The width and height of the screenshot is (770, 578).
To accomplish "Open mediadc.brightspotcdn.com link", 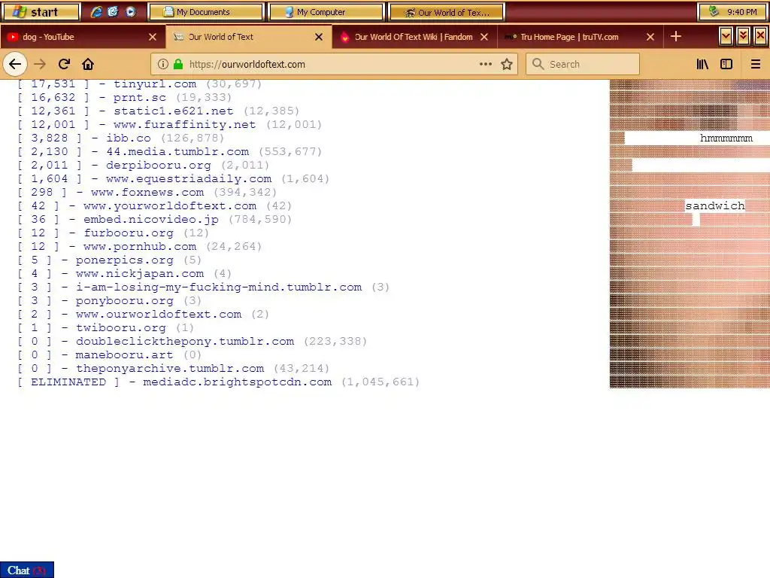I will (x=237, y=382).
